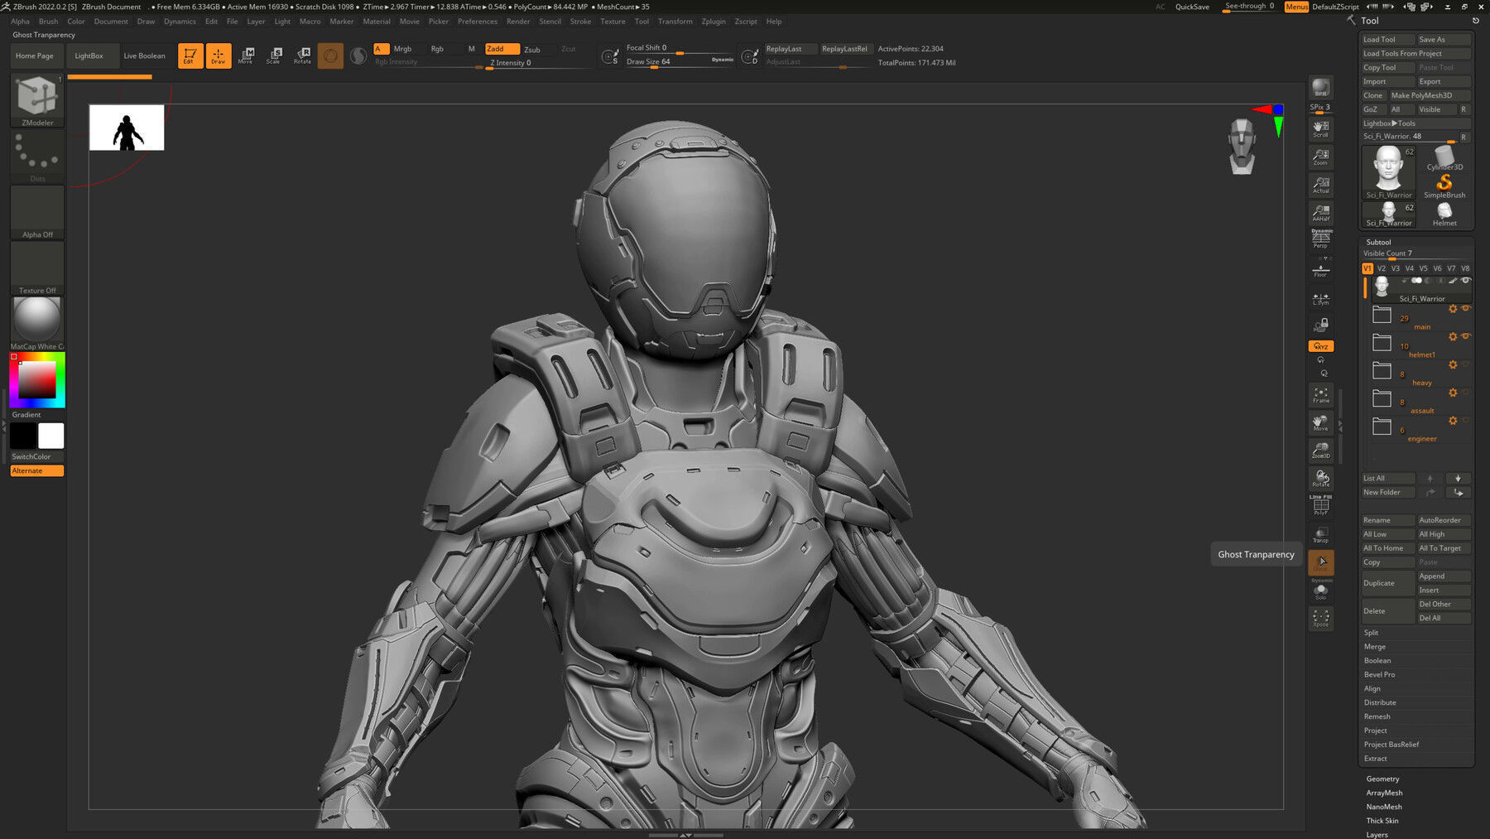Click the Rotate view icon in the right shelf
This screenshot has width=1490, height=839.
[1321, 479]
